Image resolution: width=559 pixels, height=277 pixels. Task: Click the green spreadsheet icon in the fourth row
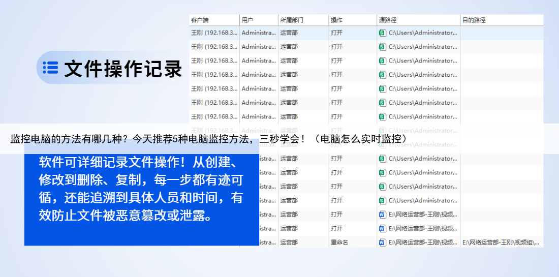click(x=382, y=75)
